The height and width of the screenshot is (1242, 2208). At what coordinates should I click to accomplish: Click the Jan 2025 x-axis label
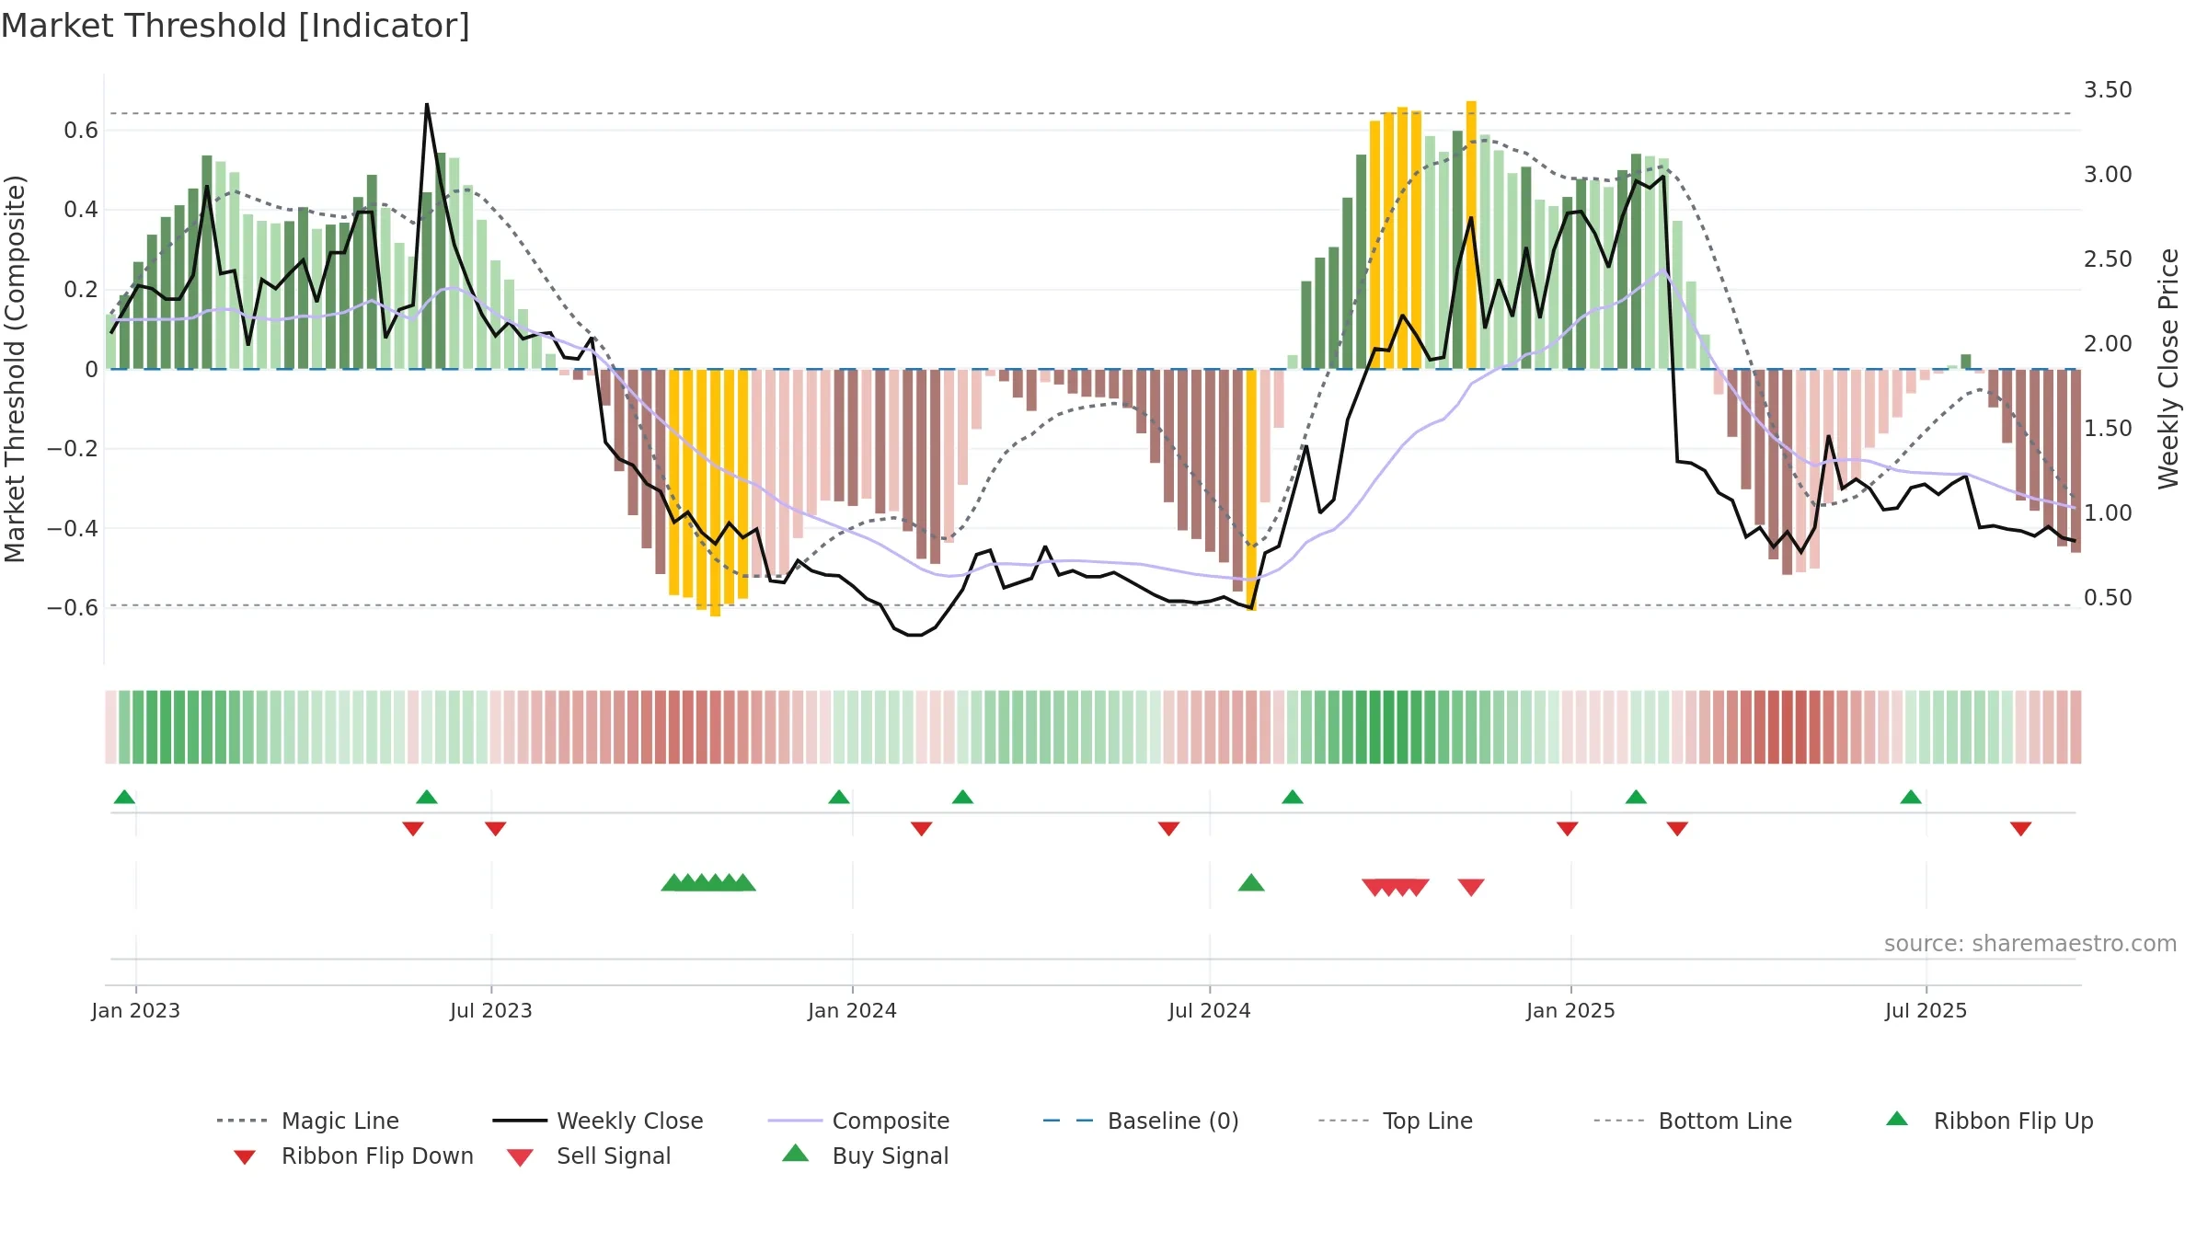click(x=1571, y=1010)
